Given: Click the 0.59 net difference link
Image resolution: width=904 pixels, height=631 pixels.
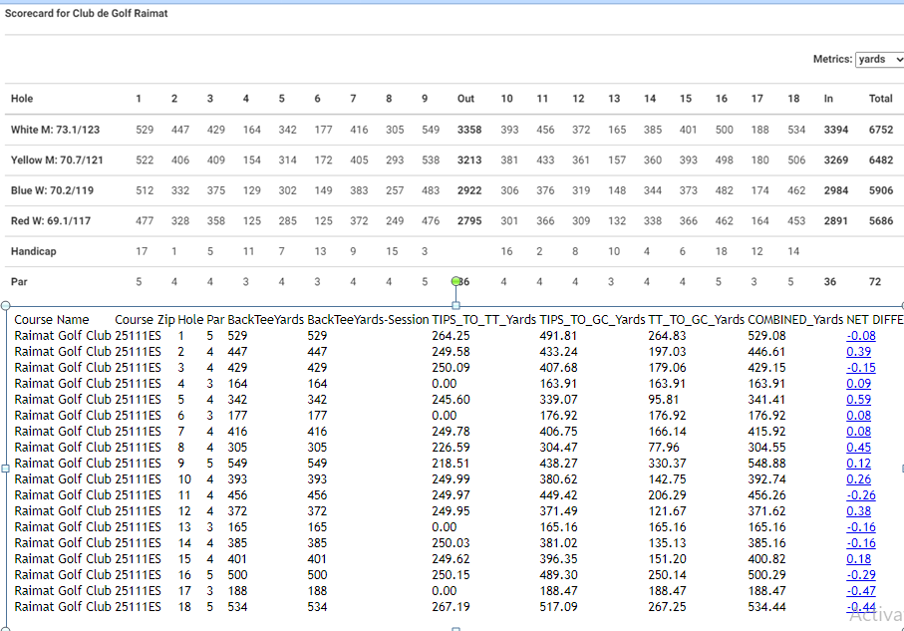Looking at the screenshot, I should [x=858, y=400].
